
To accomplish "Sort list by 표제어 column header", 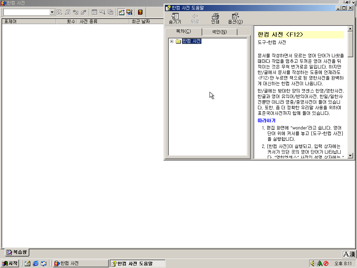I will point(29,21).
